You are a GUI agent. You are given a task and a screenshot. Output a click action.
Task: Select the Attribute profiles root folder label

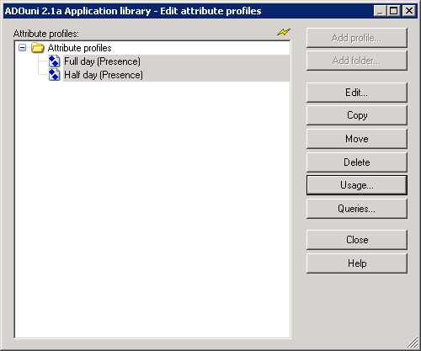[79, 48]
